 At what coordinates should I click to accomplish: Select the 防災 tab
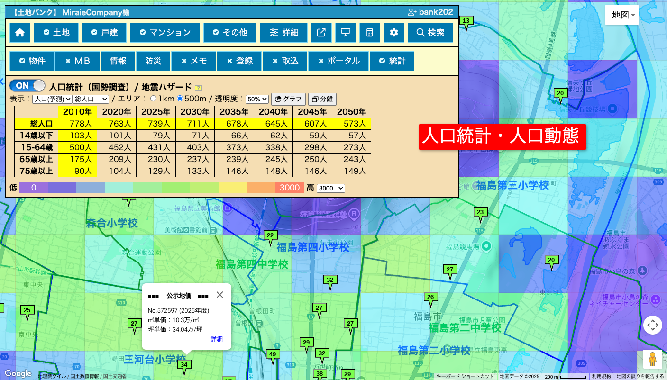click(x=153, y=61)
